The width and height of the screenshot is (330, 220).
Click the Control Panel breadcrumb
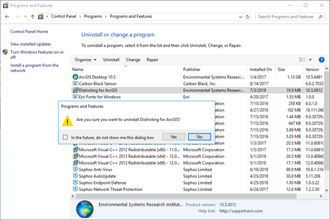click(63, 17)
